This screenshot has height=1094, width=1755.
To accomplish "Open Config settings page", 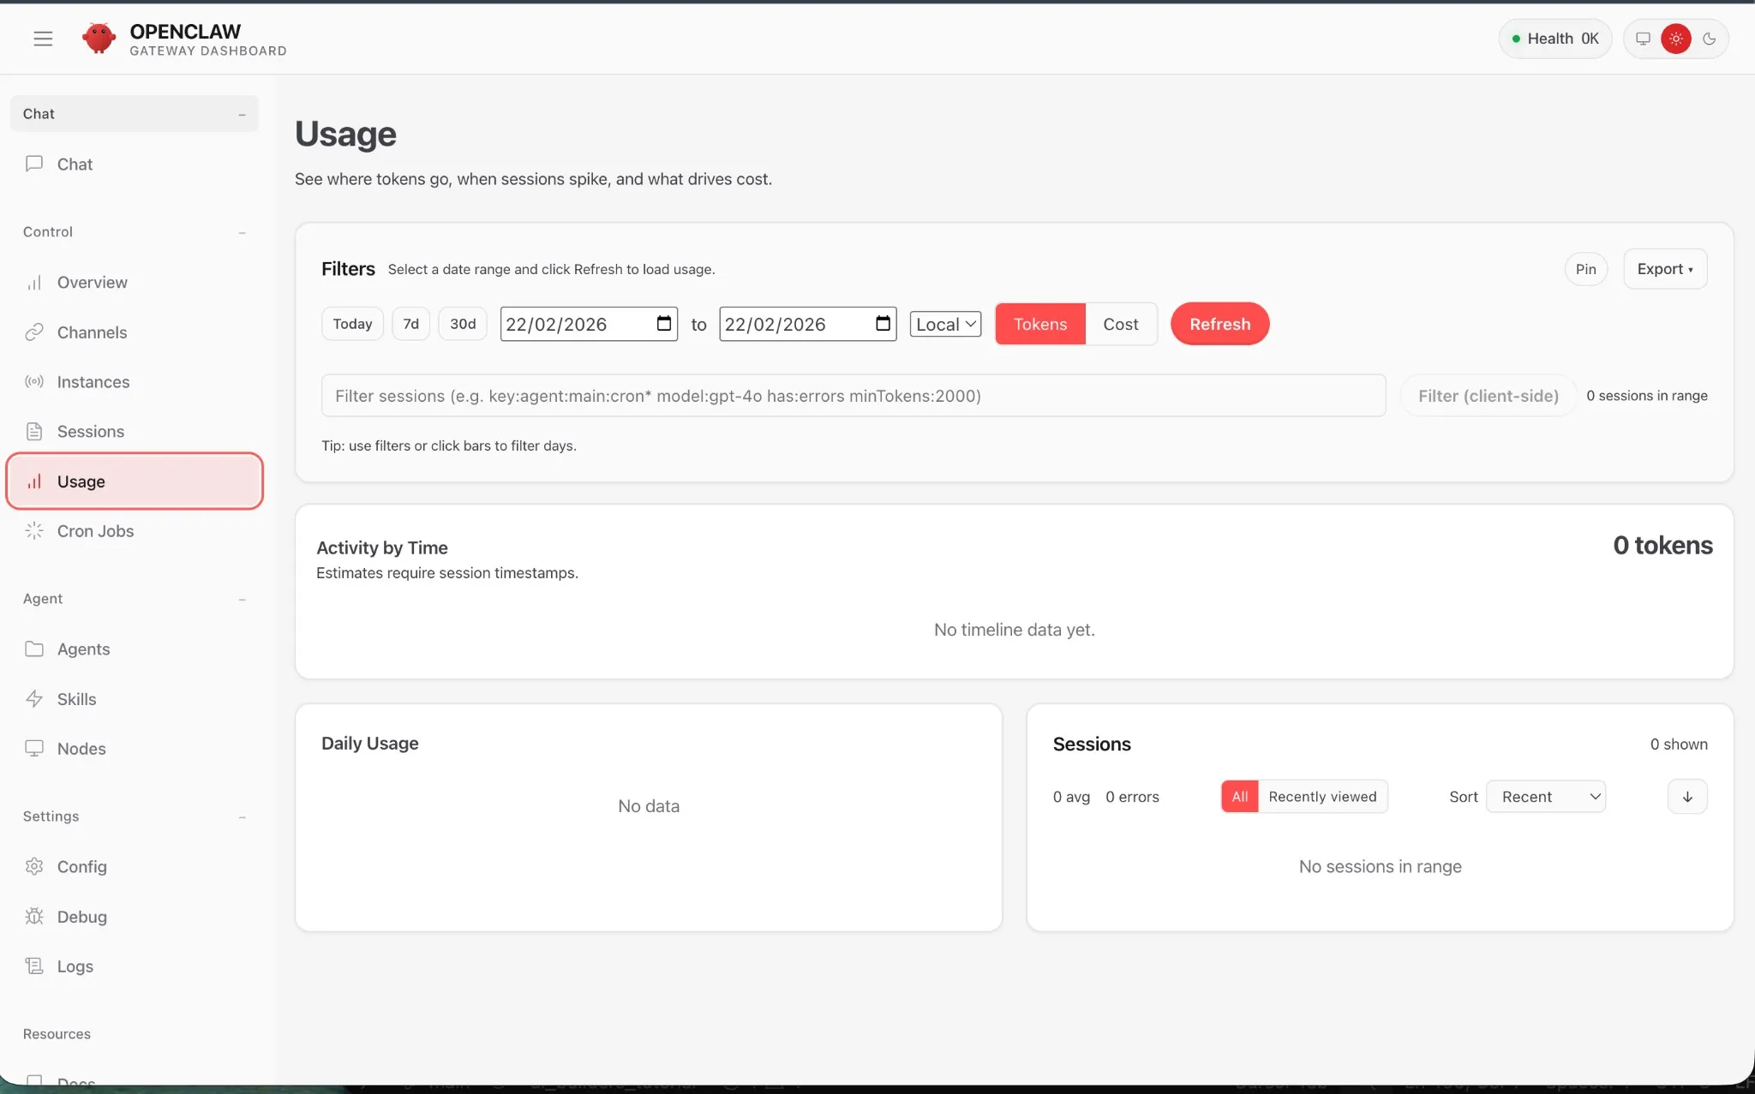I will pos(135,867).
